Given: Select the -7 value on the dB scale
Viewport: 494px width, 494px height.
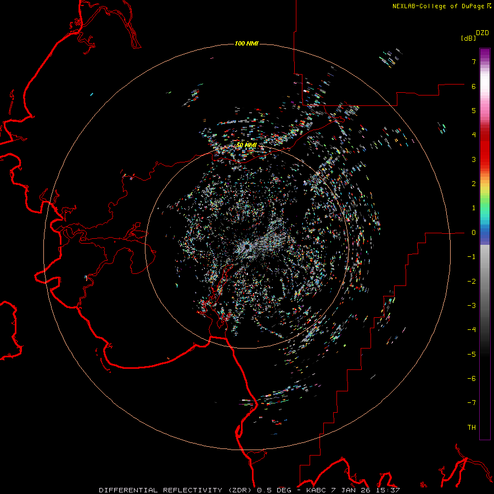Looking at the screenshot, I should click(x=471, y=403).
